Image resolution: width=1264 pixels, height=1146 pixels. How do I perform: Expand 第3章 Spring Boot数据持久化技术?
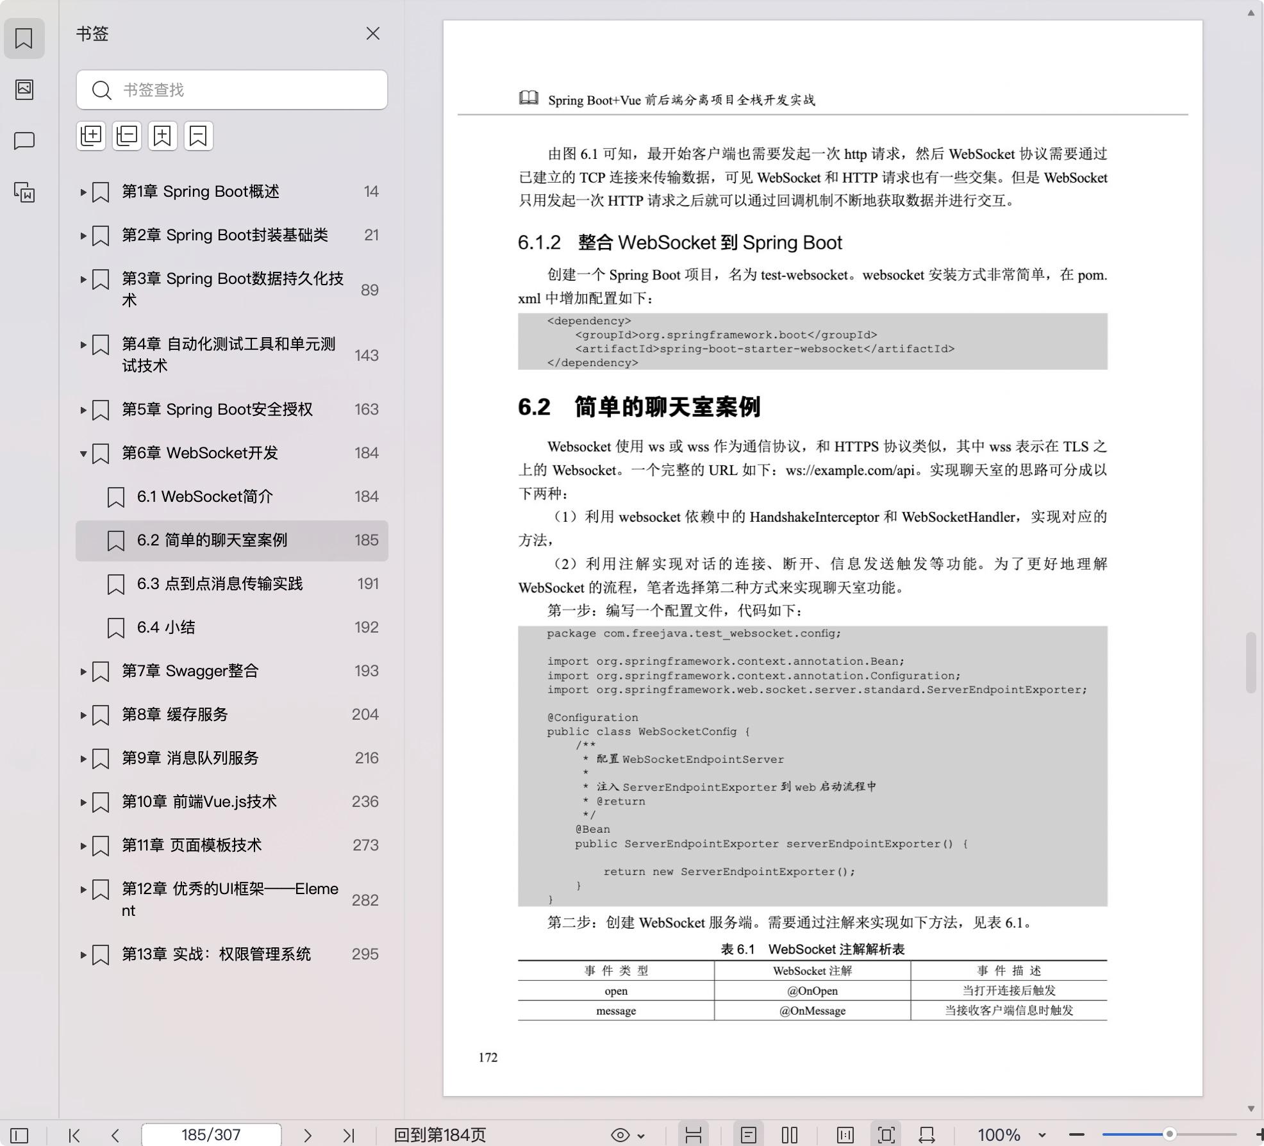coord(83,279)
